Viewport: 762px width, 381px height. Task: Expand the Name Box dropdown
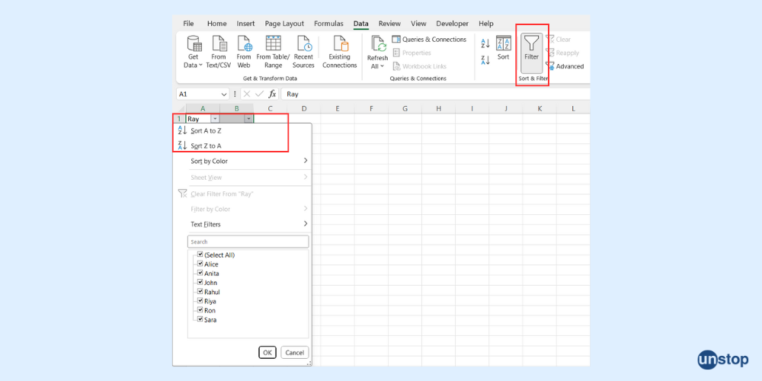[x=225, y=94]
